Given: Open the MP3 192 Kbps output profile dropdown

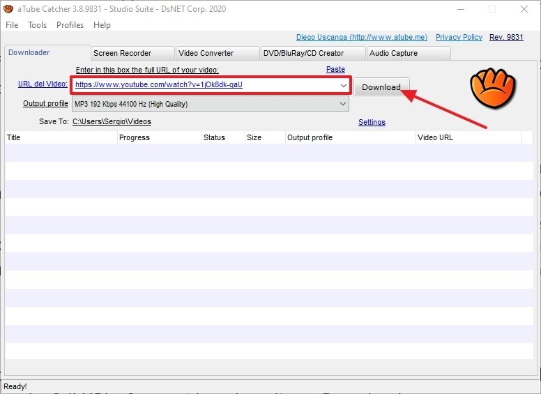Looking at the screenshot, I should tap(211, 104).
